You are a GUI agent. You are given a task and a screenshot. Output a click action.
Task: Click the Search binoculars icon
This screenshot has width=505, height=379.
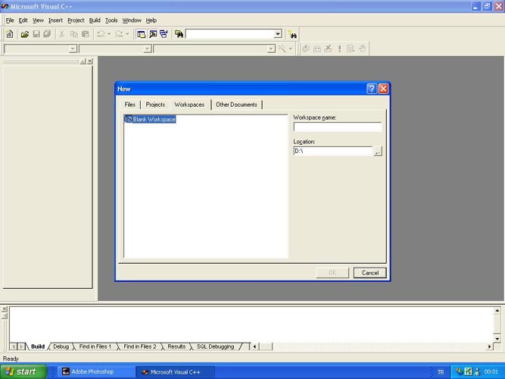[x=293, y=34]
